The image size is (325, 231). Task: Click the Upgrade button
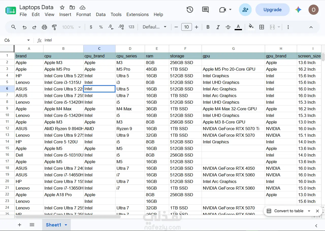pos(272,10)
